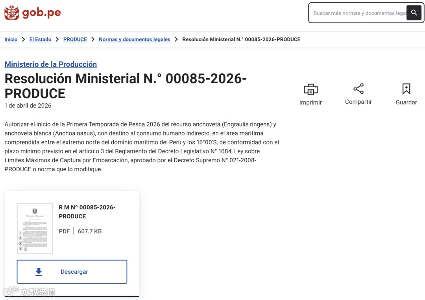This screenshot has width=425, height=300.
Task: Click the Compartir share icon
Action: click(x=358, y=89)
